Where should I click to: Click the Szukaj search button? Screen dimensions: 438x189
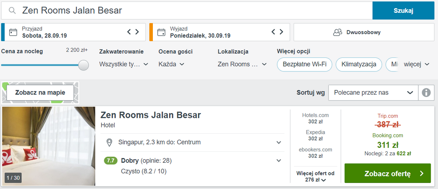click(x=403, y=11)
